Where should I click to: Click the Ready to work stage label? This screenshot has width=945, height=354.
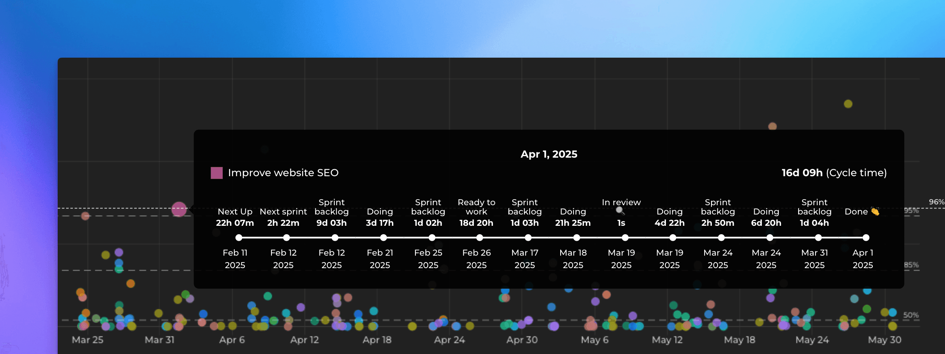(476, 207)
